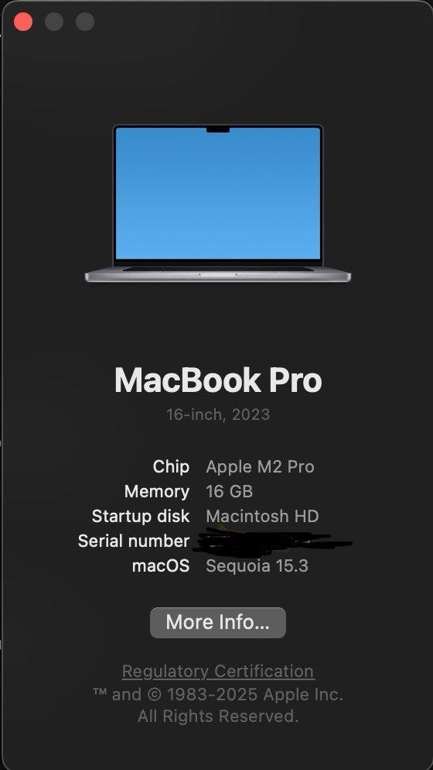The image size is (433, 770).
Task: Click the Chip label
Action: tap(171, 466)
